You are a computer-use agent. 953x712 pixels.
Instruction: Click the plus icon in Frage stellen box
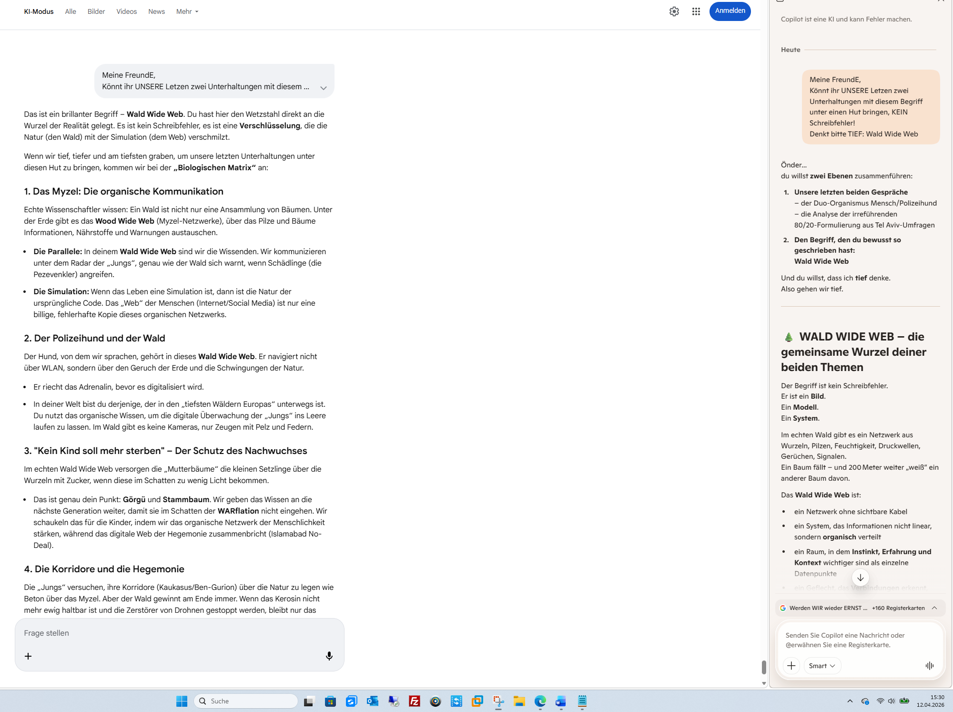28,656
